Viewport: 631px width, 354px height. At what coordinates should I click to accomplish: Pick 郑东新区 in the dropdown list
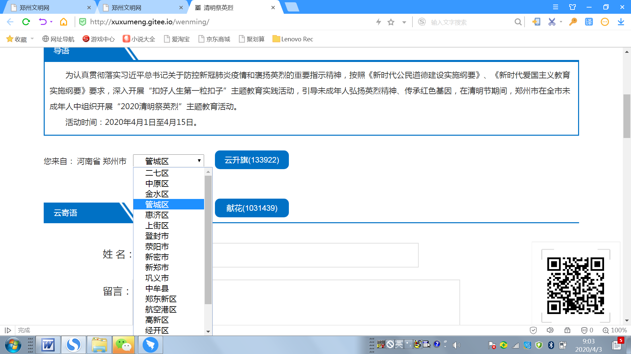[169, 299]
